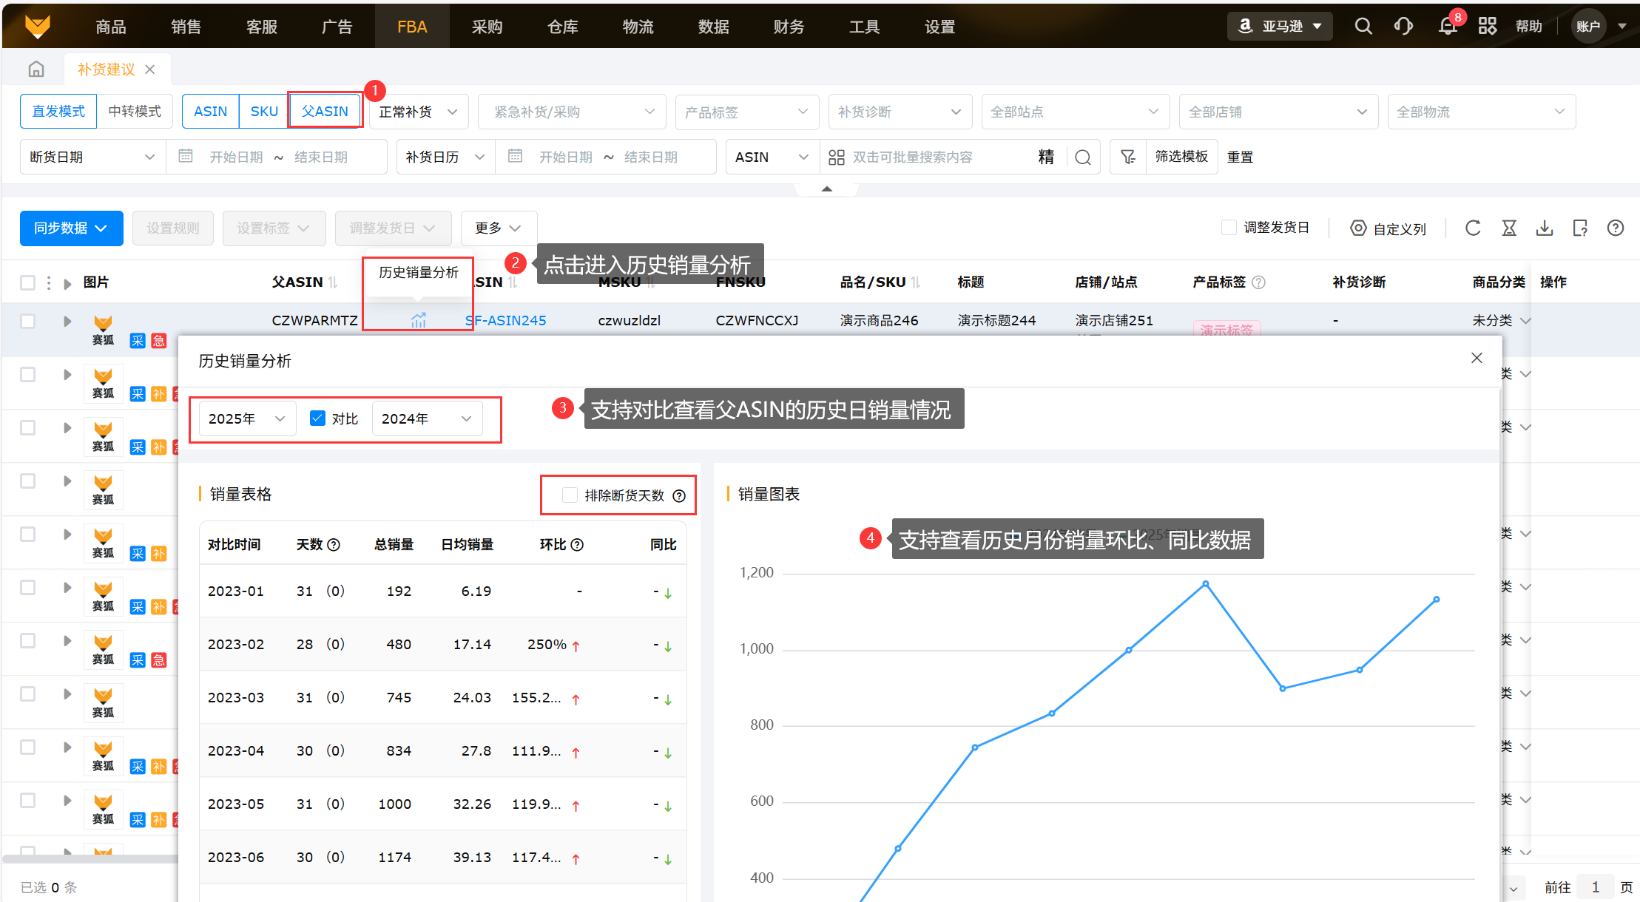The height and width of the screenshot is (902, 1640).
Task: Tick the 调整发货日 checkbox
Action: click(1229, 228)
